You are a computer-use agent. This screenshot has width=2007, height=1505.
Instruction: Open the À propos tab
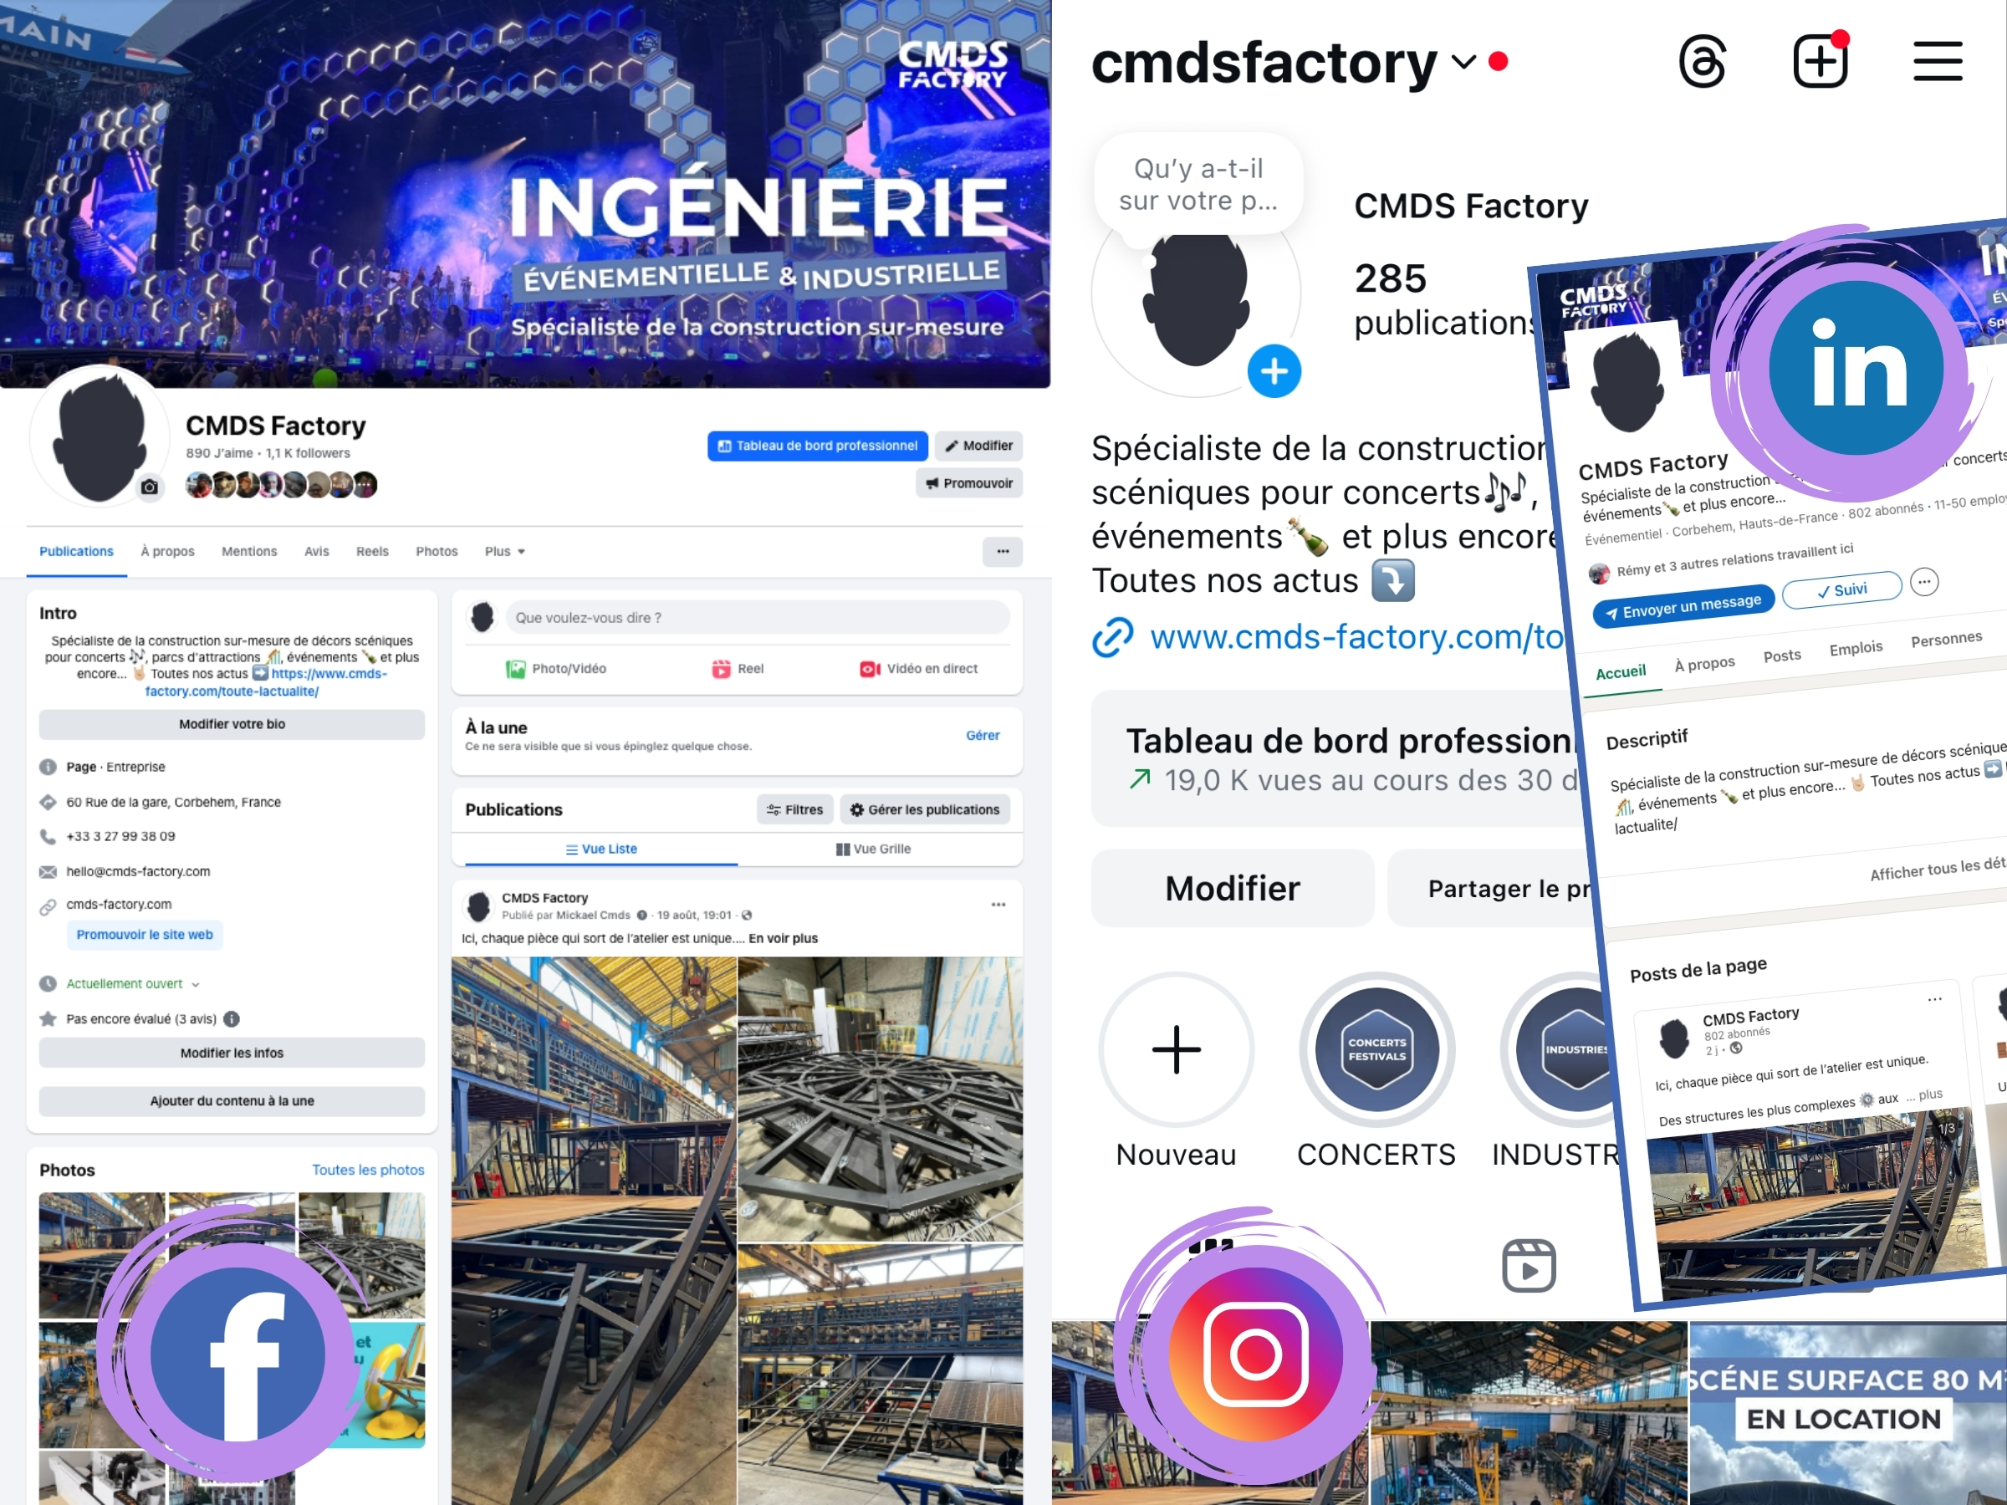pos(167,552)
